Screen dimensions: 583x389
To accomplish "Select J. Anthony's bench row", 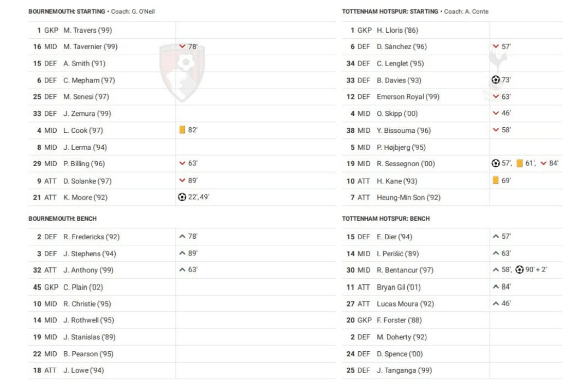I will click(182, 270).
